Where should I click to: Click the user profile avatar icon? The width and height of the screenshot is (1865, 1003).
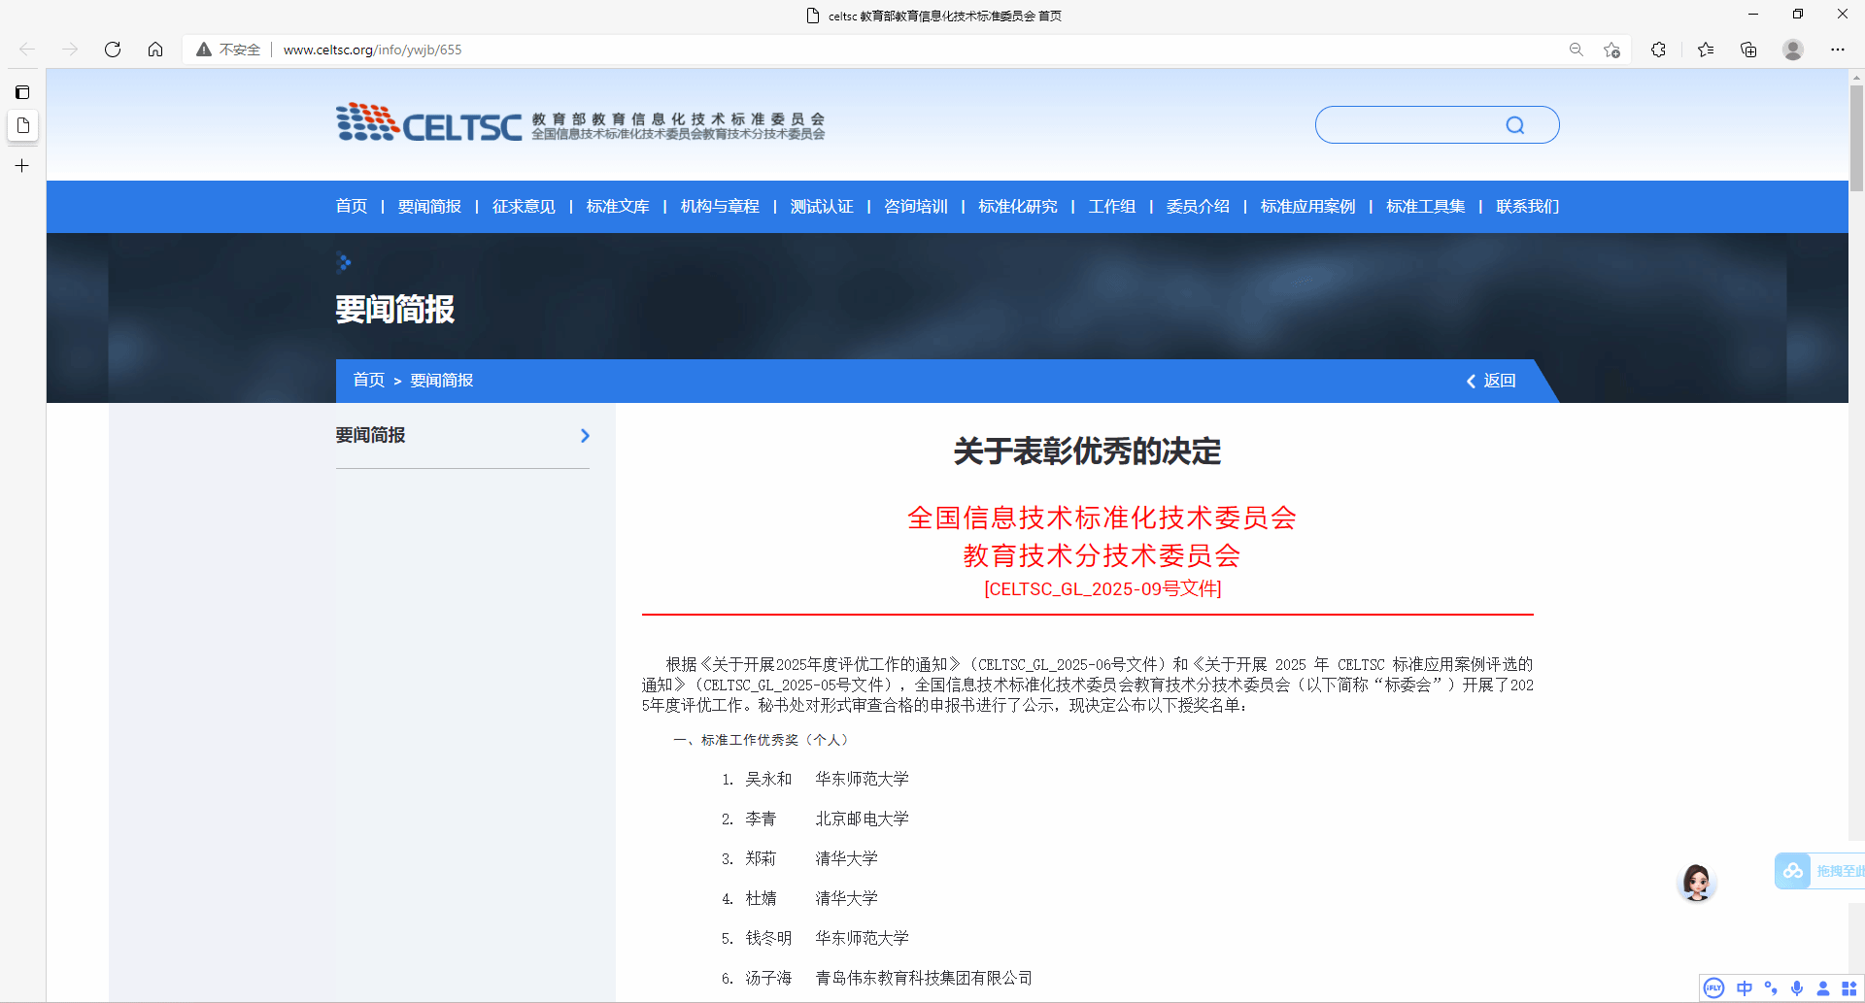tap(1793, 50)
